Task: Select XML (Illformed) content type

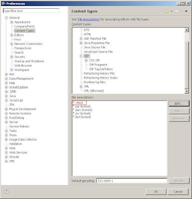Action: [94, 91]
